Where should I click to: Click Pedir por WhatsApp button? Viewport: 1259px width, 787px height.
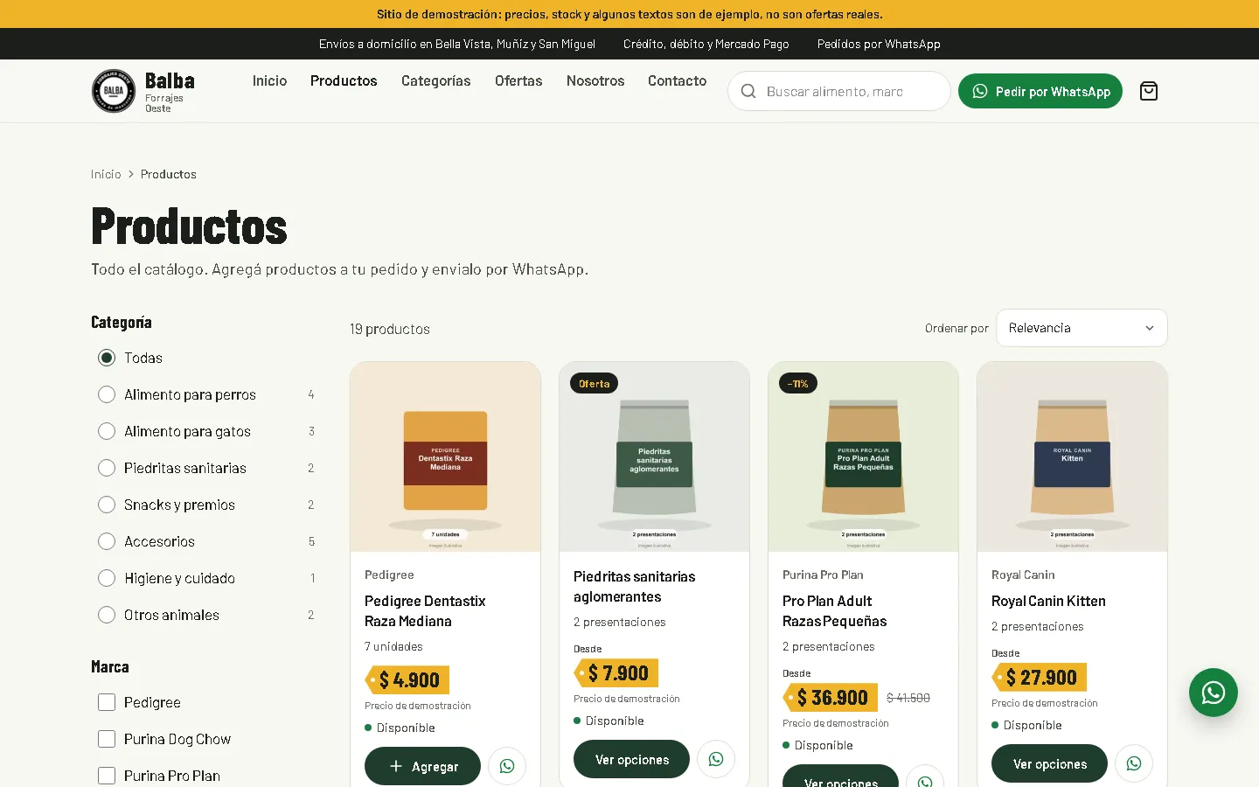pyautogui.click(x=1040, y=91)
